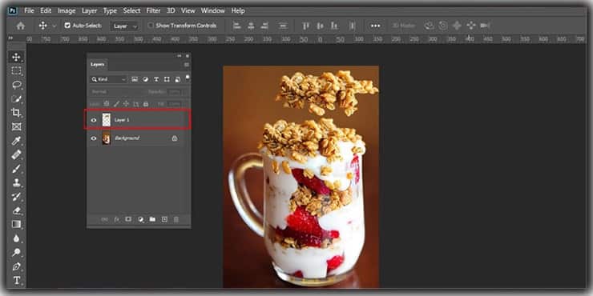Switch layer filtering on or off

(x=188, y=78)
